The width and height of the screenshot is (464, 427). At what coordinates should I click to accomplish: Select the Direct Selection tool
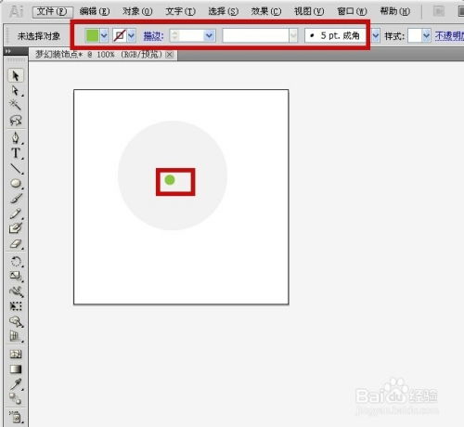coord(16,91)
